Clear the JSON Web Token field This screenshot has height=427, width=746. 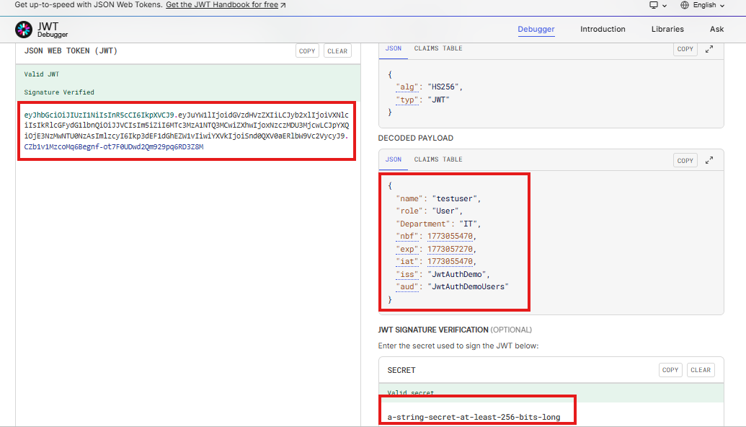tap(337, 51)
